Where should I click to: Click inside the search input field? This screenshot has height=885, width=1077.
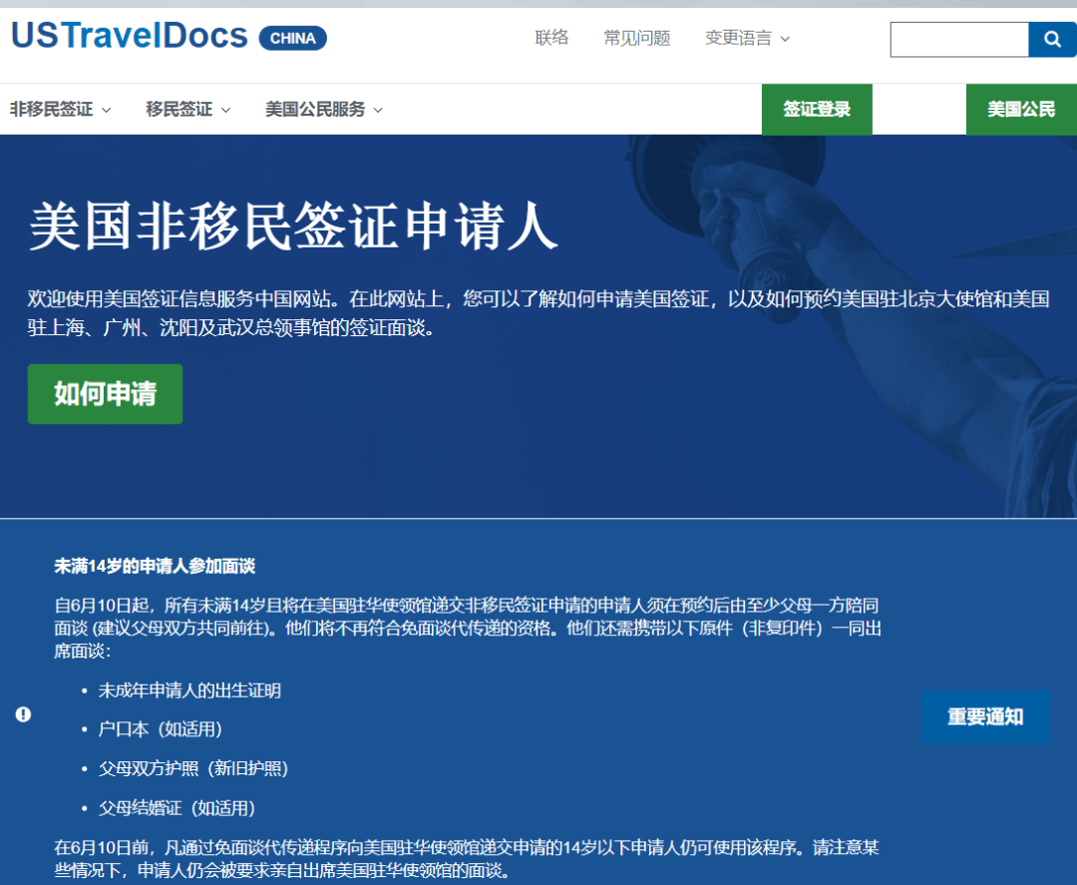(x=957, y=40)
